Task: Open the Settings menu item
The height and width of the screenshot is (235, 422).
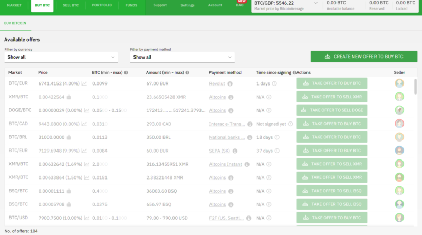Action: tap(187, 5)
